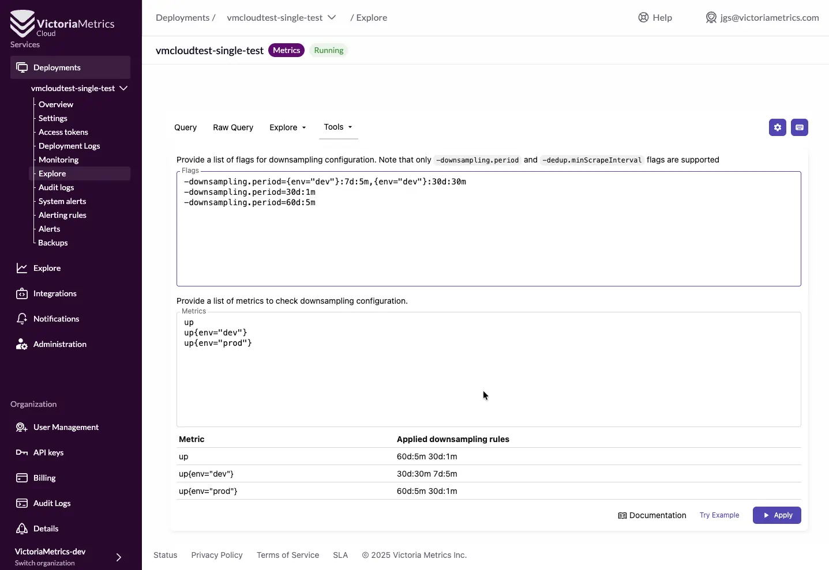This screenshot has width=829, height=570.
Task: Switch to the Raw Query tab
Action: [233, 127]
